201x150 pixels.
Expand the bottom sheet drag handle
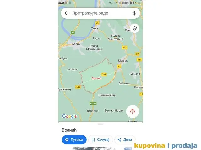(100, 124)
